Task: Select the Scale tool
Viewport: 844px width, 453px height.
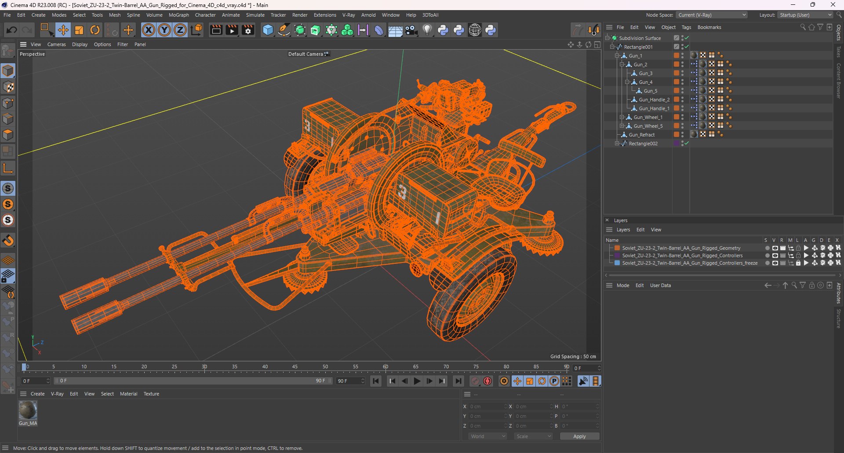Action: click(x=79, y=30)
